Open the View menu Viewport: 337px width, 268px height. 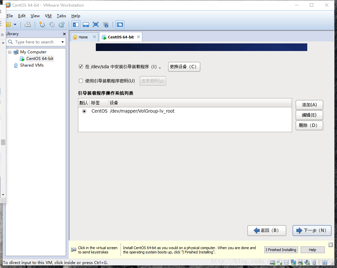[x=35, y=16]
